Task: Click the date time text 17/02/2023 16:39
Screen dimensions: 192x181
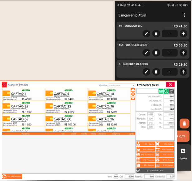Action: tap(148, 85)
